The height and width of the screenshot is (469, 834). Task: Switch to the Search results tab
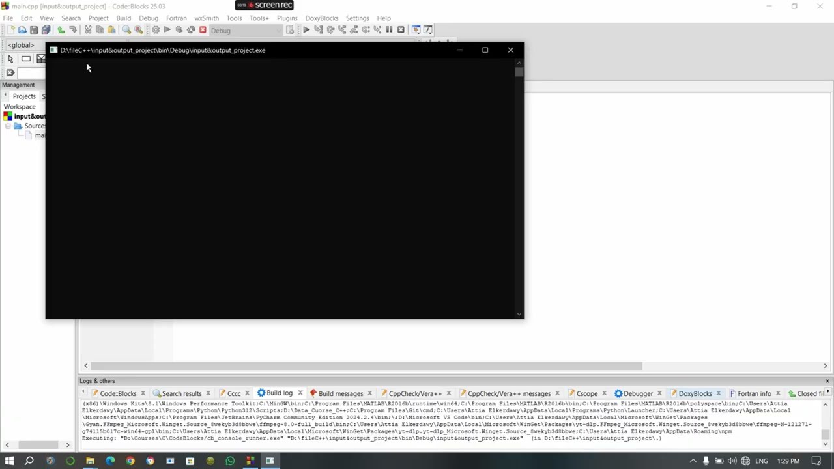pyautogui.click(x=181, y=393)
